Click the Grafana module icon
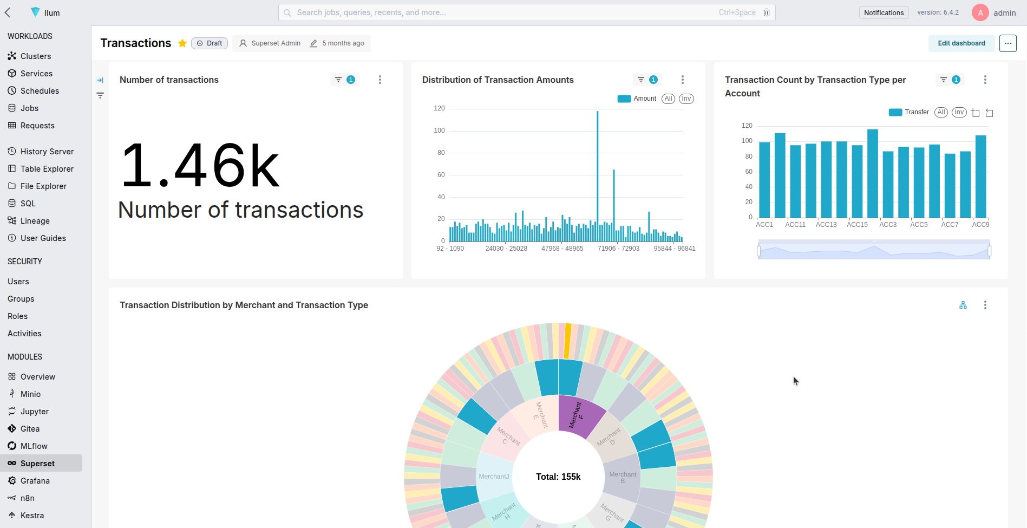Screen dimensions: 1027x528 (x=12, y=481)
